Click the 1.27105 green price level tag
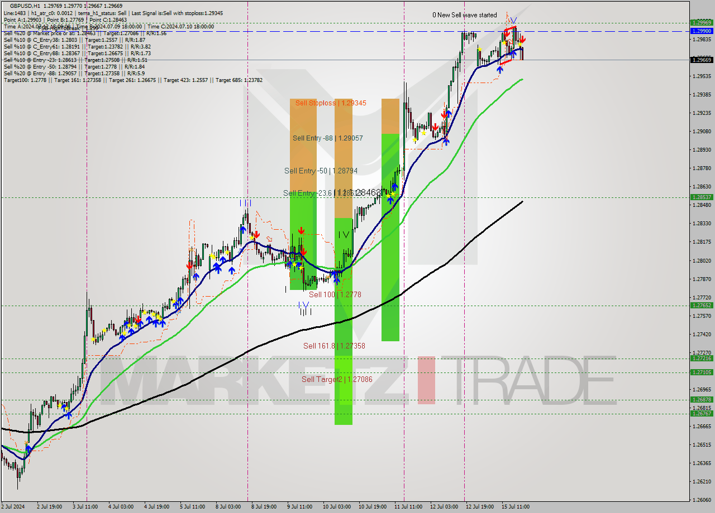The width and height of the screenshot is (715, 513). (x=702, y=372)
